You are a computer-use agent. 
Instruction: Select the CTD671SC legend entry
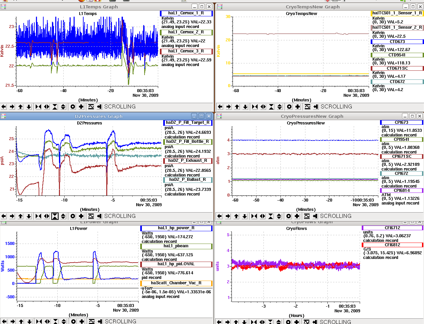click(x=397, y=68)
